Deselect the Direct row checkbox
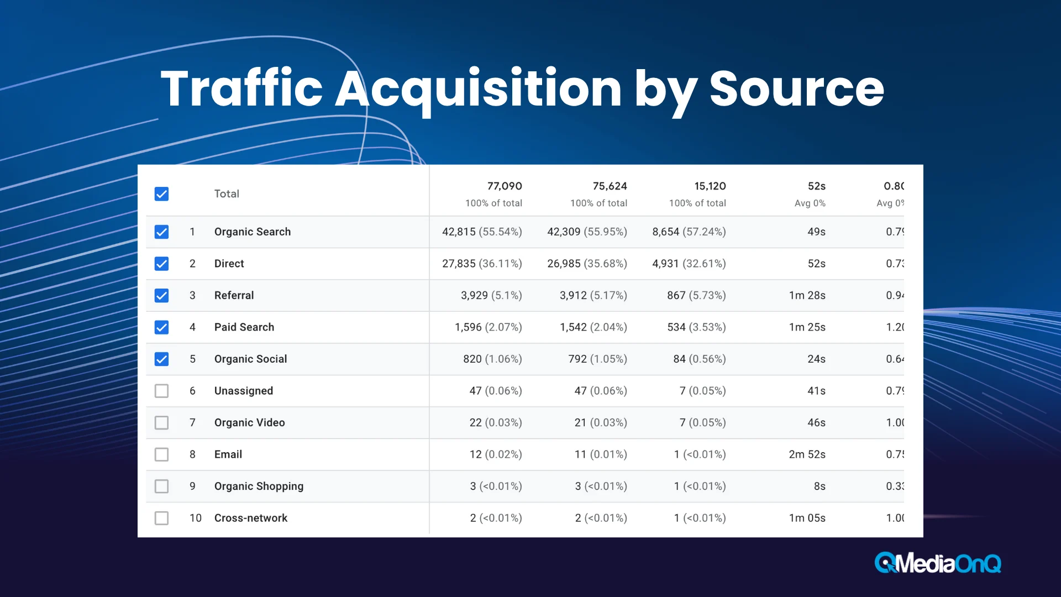The height and width of the screenshot is (597, 1061). pos(161,264)
